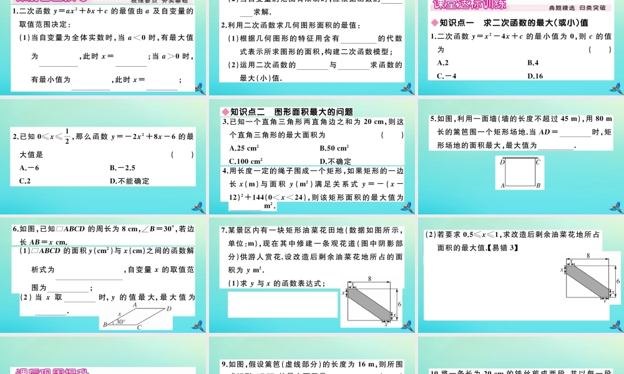
Task: Select answer C.-4 for question 1
Action: [x=446, y=76]
